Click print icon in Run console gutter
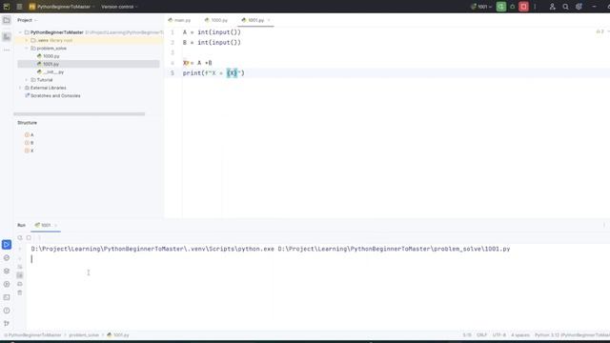This screenshot has width=610, height=343. (20, 284)
